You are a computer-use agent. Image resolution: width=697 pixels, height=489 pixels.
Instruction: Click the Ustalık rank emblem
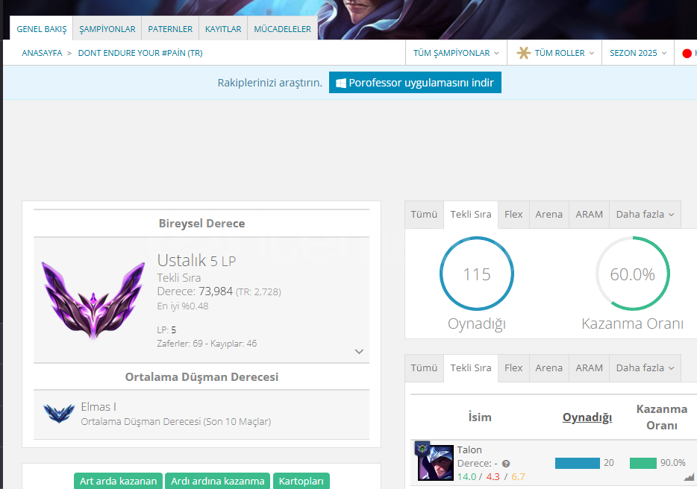tap(93, 300)
